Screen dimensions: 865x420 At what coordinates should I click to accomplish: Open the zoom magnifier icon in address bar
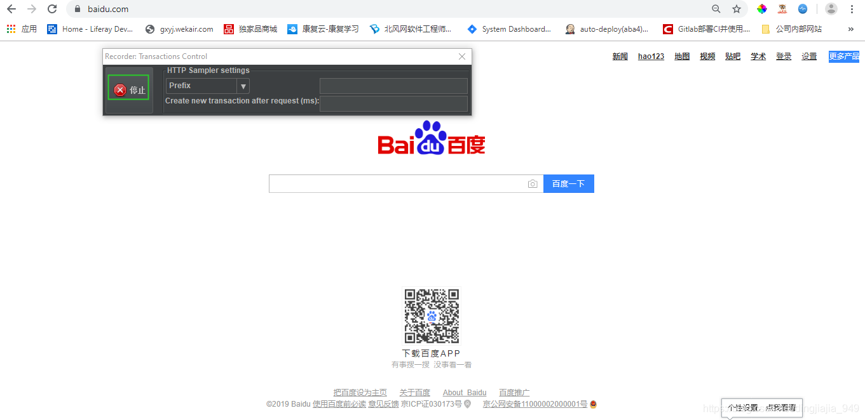[x=716, y=9]
